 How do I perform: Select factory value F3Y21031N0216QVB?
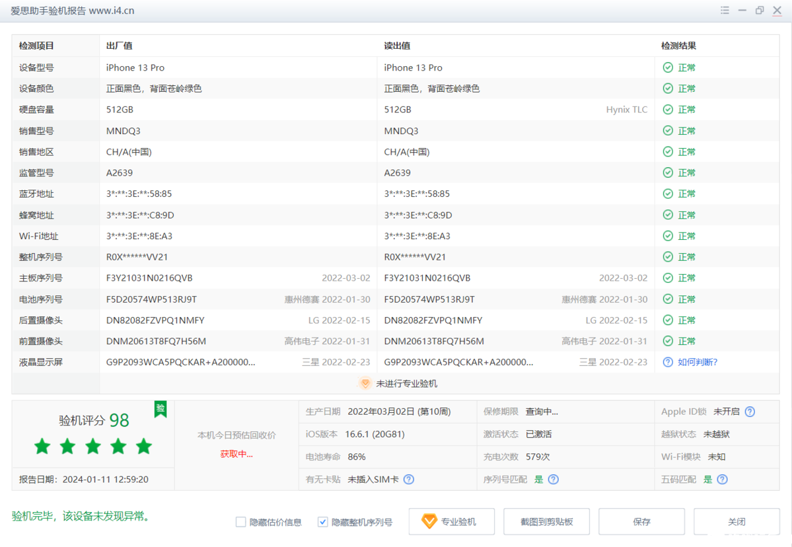point(149,278)
